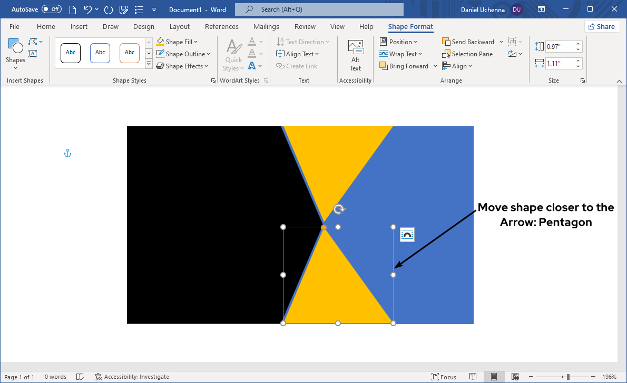The image size is (627, 383).
Task: Click the zoom slider handle
Action: (568, 377)
